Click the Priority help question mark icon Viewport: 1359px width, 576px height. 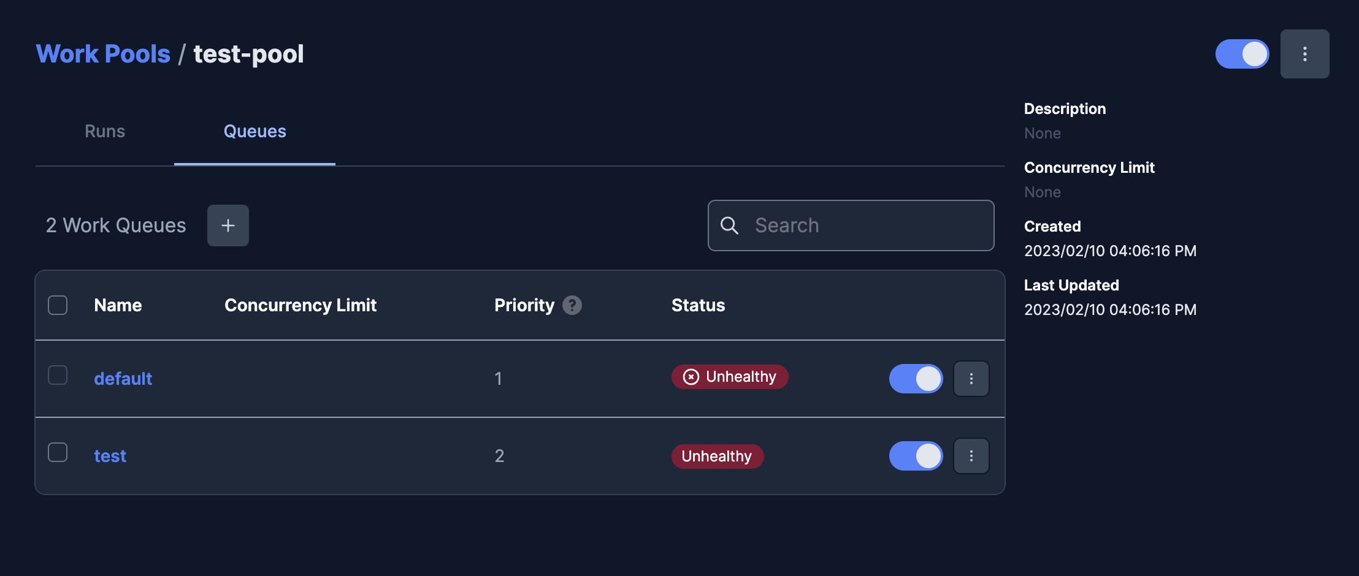click(x=572, y=305)
